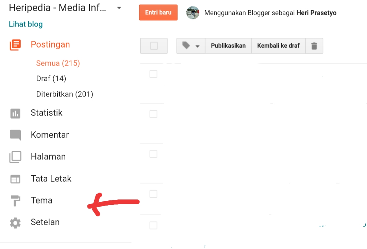Click the Setelan gear icon
Image resolution: width=367 pixels, height=249 pixels.
(x=15, y=223)
